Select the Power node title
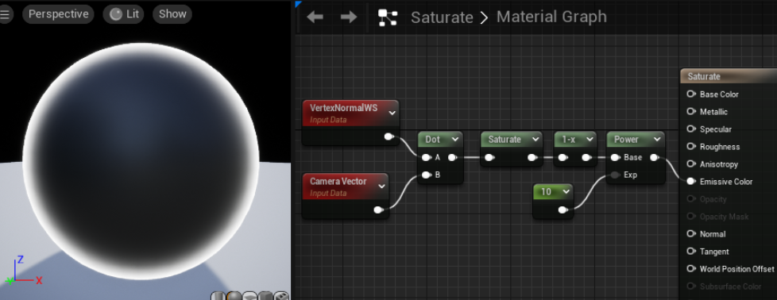 tap(626, 140)
